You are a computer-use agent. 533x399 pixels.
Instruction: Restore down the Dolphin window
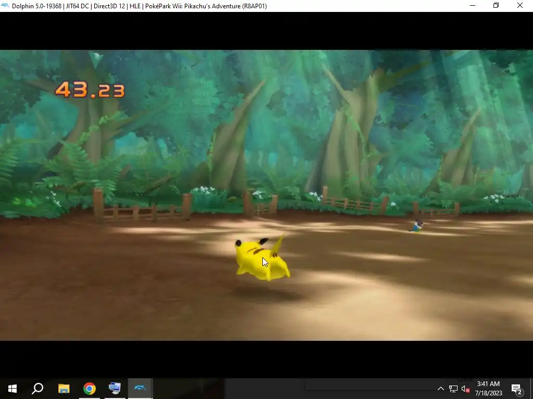496,6
